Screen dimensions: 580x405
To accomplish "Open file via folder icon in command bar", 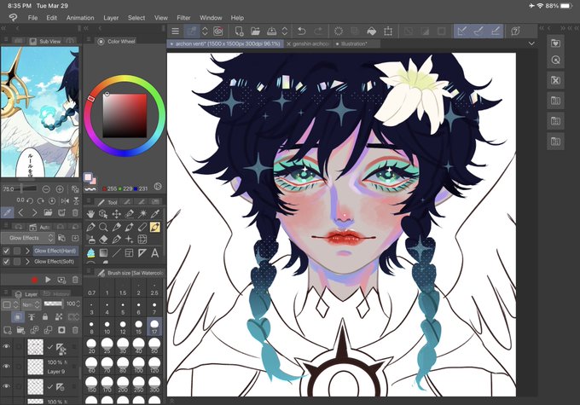I will click(255, 31).
